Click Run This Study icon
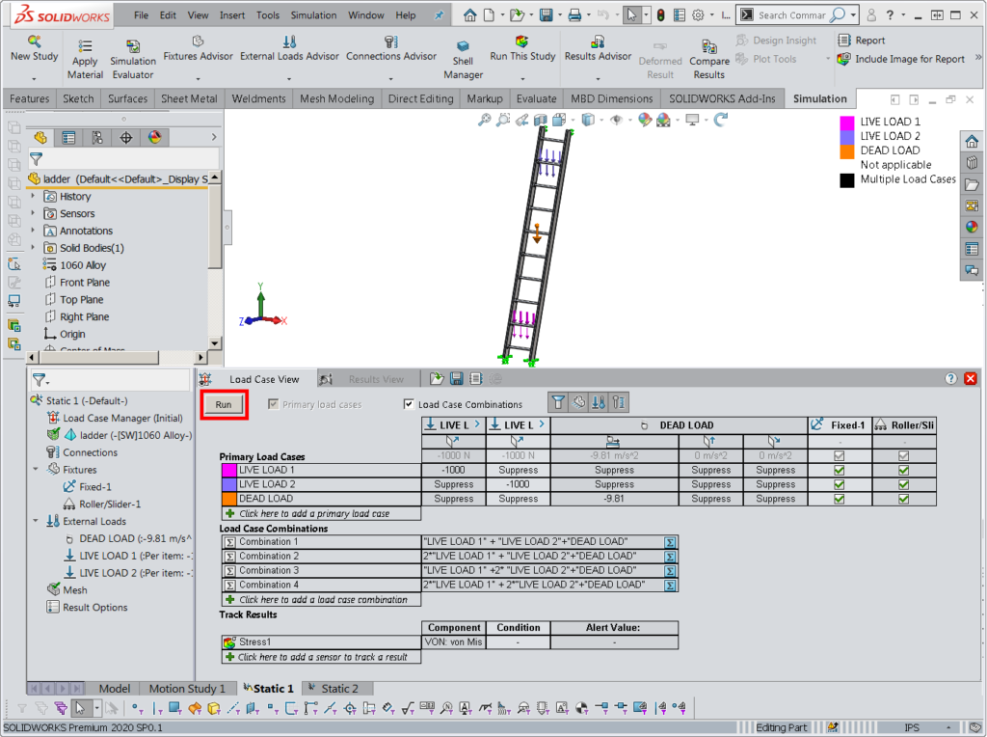Screen dimensions: 987x737 (x=521, y=41)
